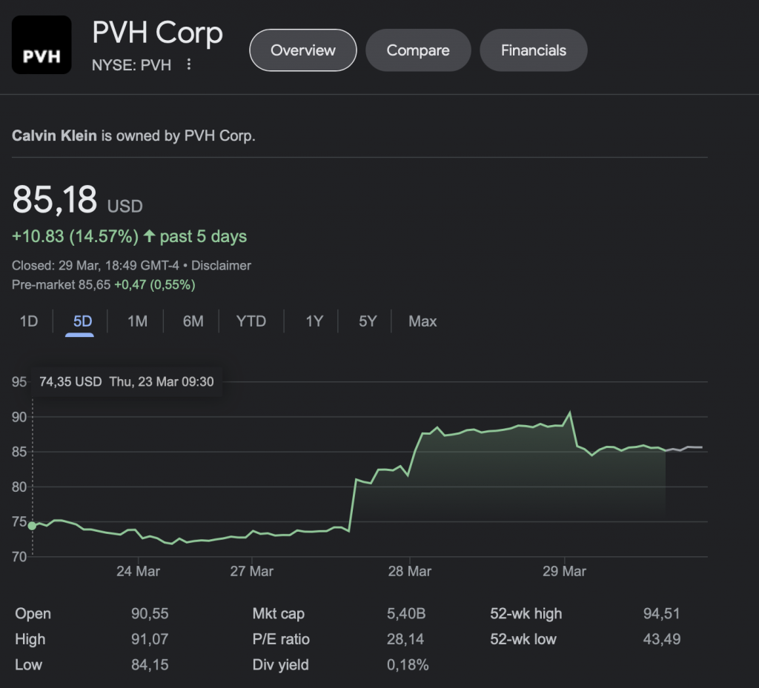
Task: Click the Calvin Klein bold text
Action: [x=54, y=136]
